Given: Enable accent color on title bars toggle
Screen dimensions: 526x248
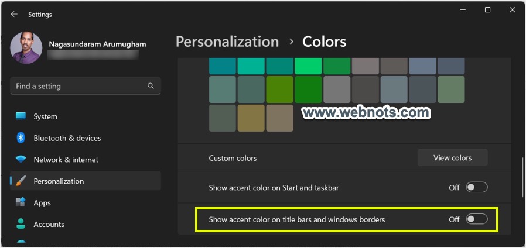Looking at the screenshot, I should coord(477,219).
